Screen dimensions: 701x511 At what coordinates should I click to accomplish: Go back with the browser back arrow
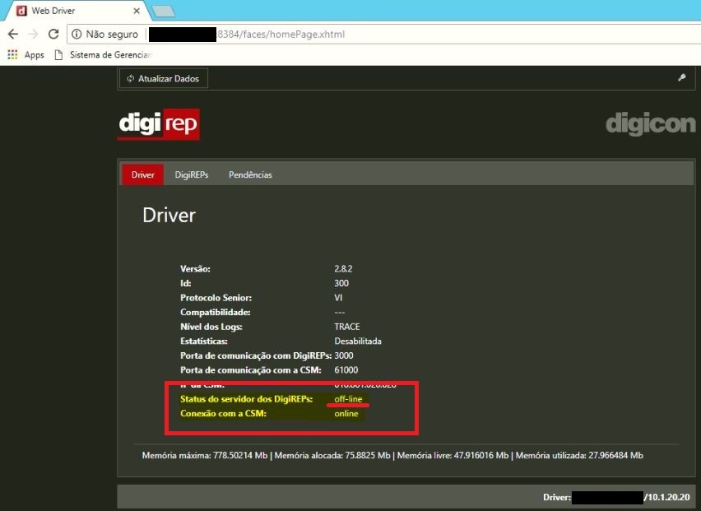coord(13,35)
